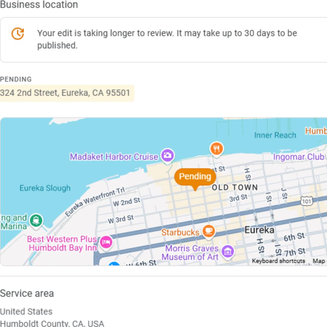This screenshot has height=327, width=327.
Task: Click the pending address 324 2nd Street
Action: pyautogui.click(x=65, y=93)
